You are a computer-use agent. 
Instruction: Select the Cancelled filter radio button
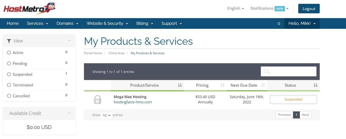tap(9, 96)
